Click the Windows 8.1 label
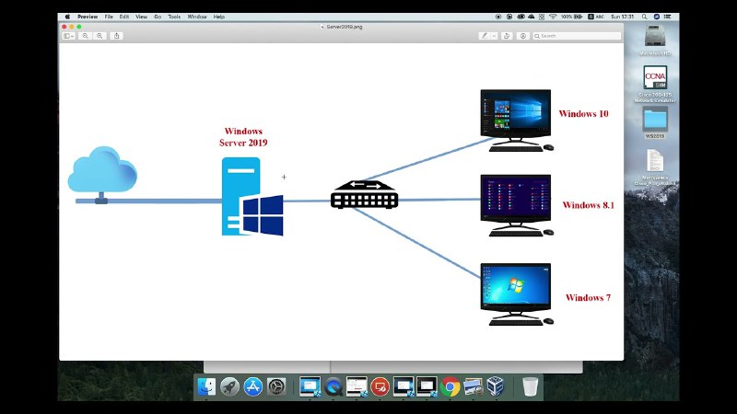This screenshot has height=414, width=737. click(x=589, y=205)
